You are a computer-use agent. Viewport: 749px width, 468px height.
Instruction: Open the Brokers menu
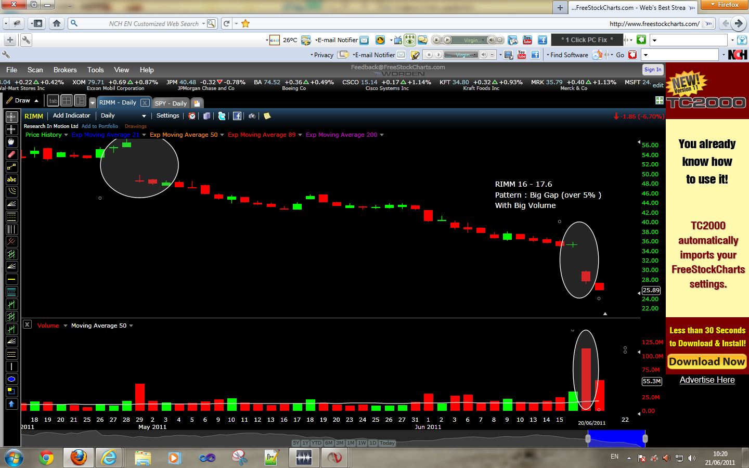click(x=65, y=70)
